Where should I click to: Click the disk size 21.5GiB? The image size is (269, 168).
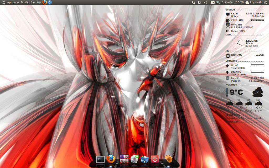click(x=260, y=55)
